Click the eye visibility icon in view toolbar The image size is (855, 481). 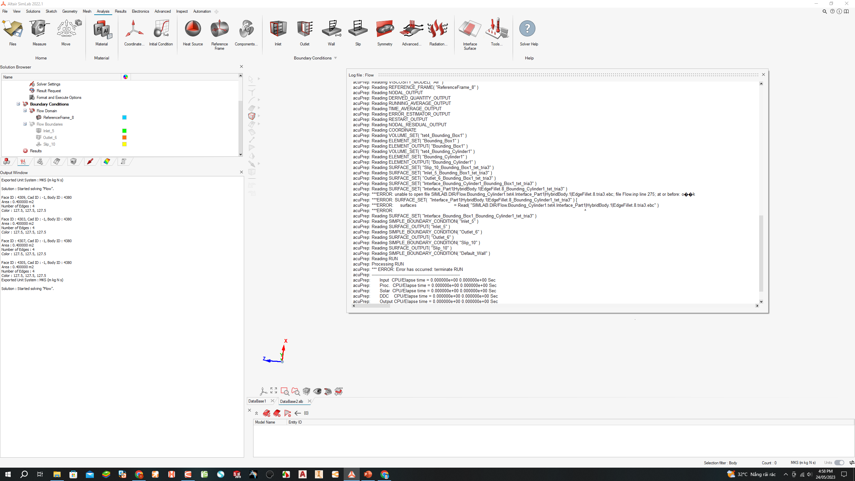(x=317, y=391)
